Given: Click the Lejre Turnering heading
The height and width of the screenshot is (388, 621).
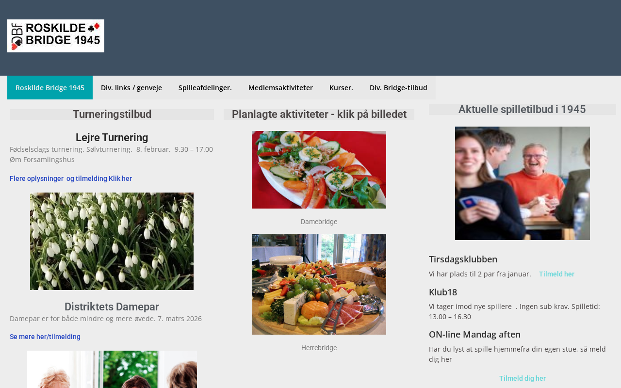Looking at the screenshot, I should (x=112, y=137).
